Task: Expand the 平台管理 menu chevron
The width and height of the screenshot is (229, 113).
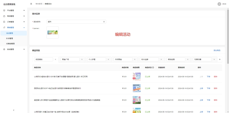Action: click(24, 11)
